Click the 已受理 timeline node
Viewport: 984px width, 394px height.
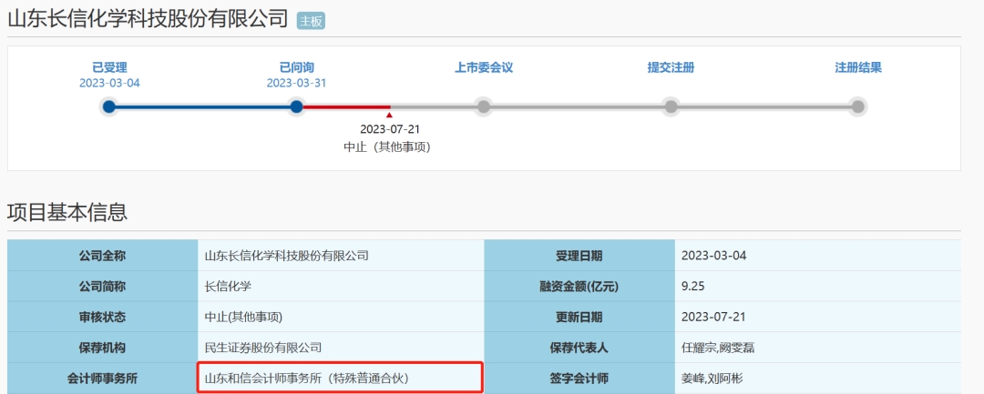pos(109,106)
